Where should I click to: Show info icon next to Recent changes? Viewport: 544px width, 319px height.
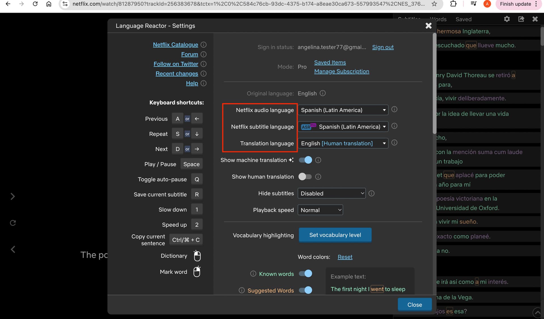coord(203,73)
